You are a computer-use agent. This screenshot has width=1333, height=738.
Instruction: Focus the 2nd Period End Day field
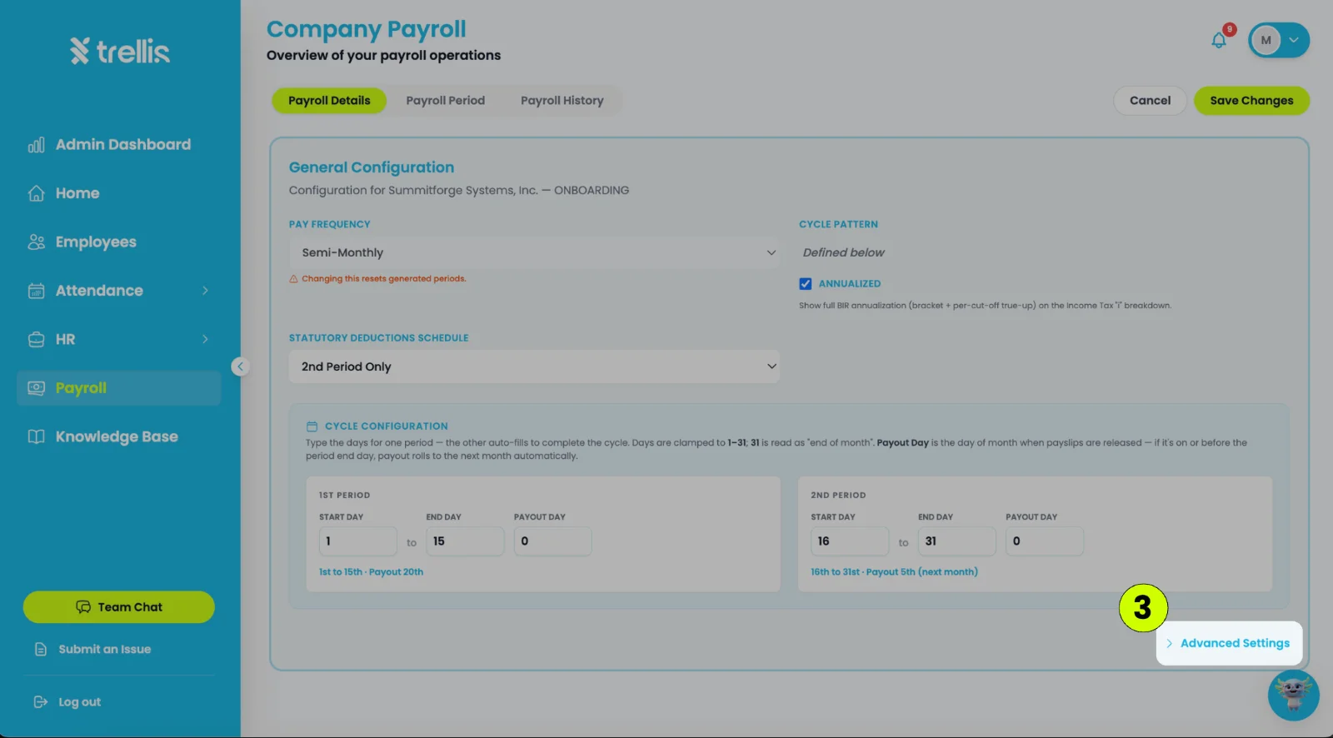[x=956, y=541]
